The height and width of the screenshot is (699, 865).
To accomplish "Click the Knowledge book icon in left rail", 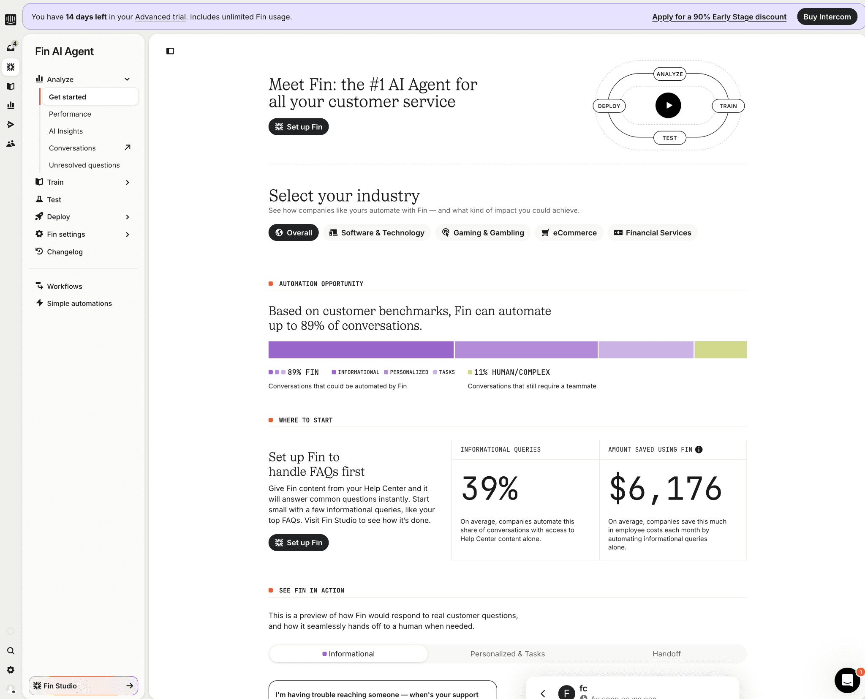I will [11, 86].
